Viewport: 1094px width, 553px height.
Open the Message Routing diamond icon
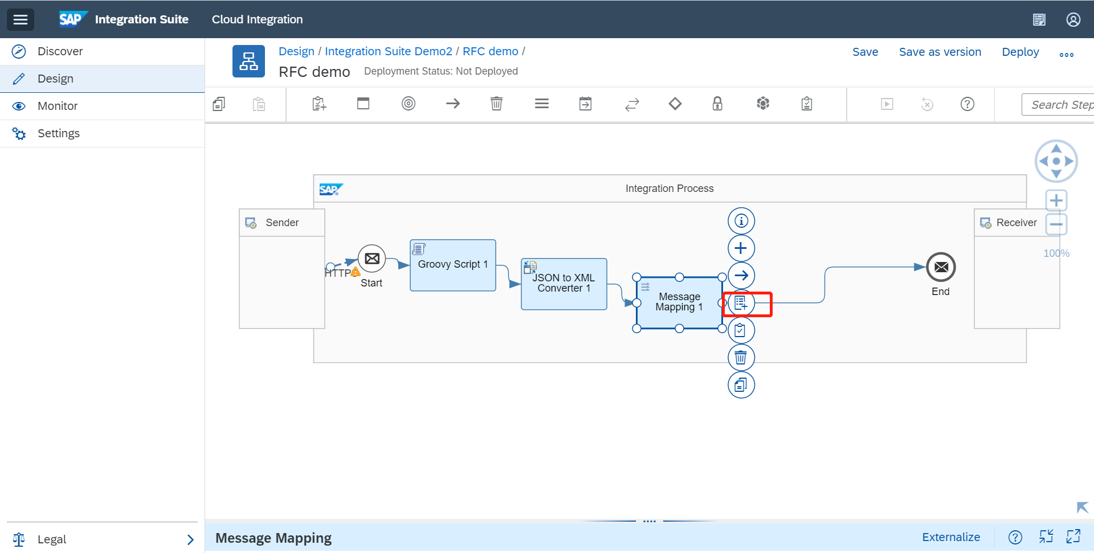pyautogui.click(x=675, y=104)
